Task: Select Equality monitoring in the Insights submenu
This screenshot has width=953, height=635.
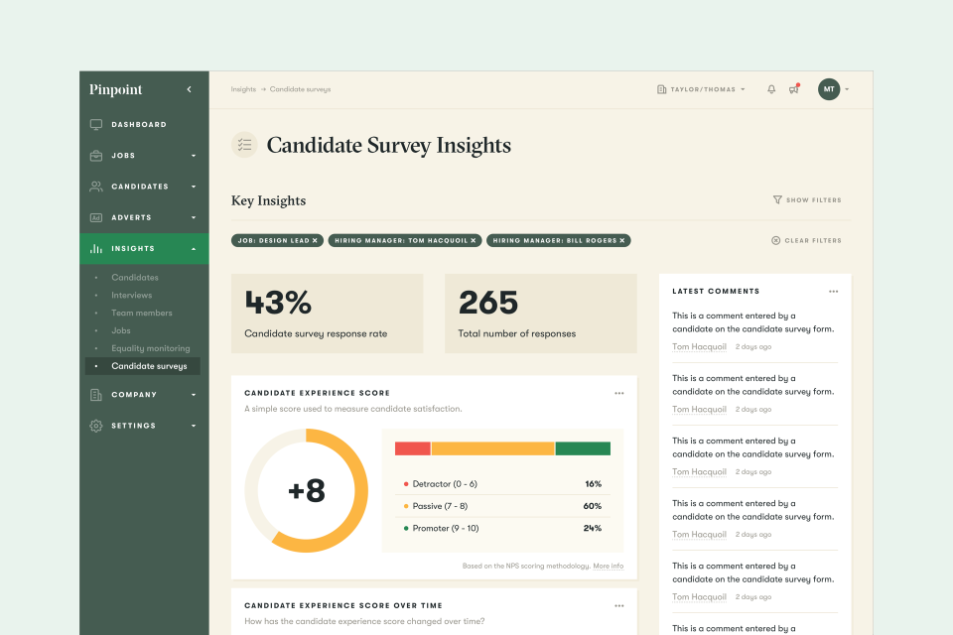Action: (151, 348)
